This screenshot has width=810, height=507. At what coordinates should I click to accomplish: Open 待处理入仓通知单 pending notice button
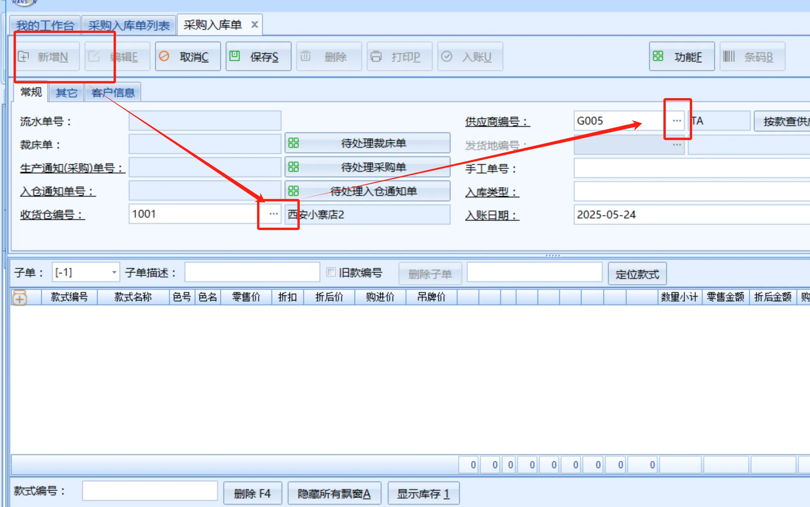coord(367,191)
